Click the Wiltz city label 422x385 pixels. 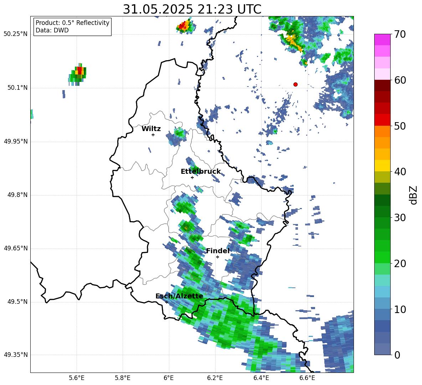pyautogui.click(x=151, y=129)
